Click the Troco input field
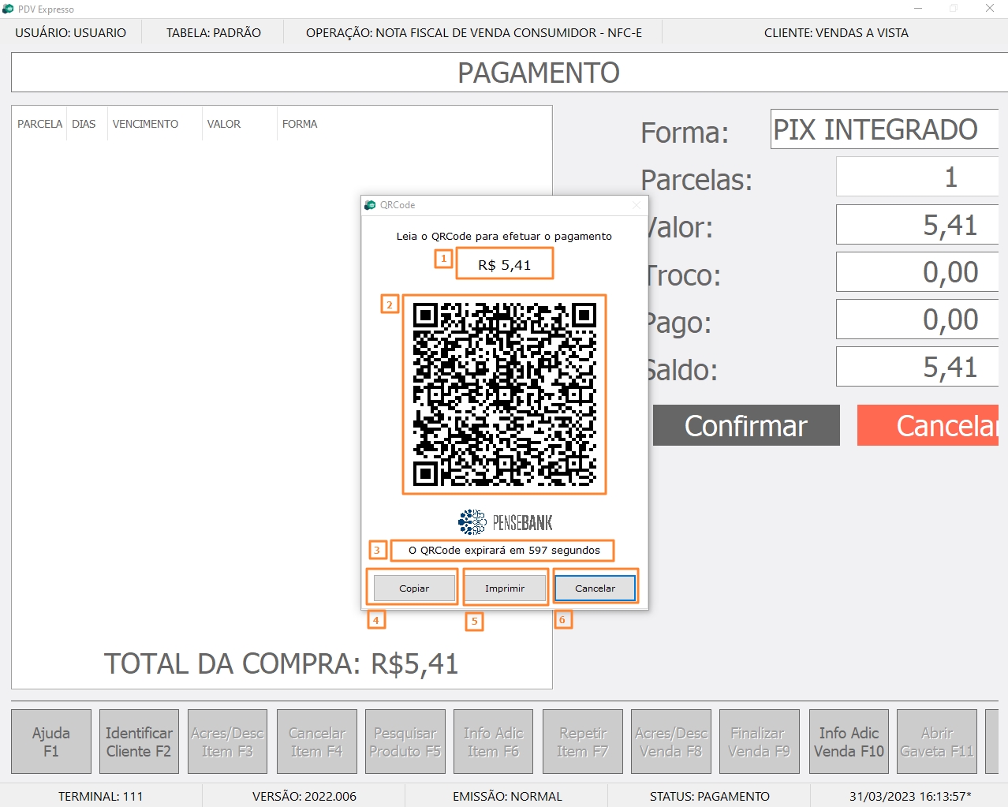Viewport: 1008px width, 807px height. coord(917,272)
